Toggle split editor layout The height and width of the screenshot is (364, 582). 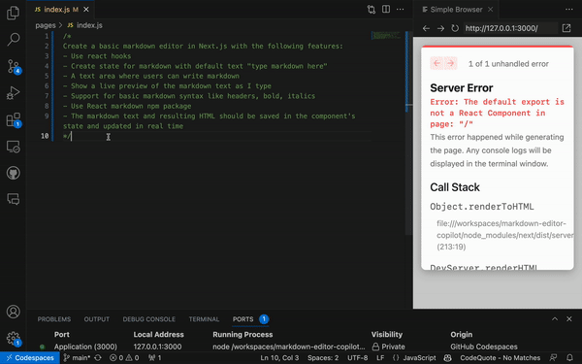click(386, 9)
